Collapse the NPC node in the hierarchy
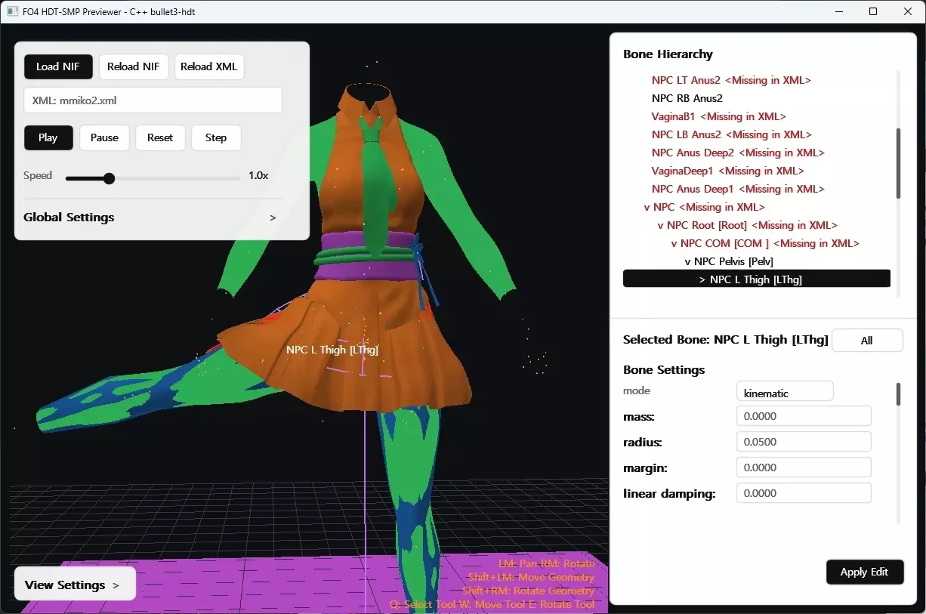 [x=647, y=207]
